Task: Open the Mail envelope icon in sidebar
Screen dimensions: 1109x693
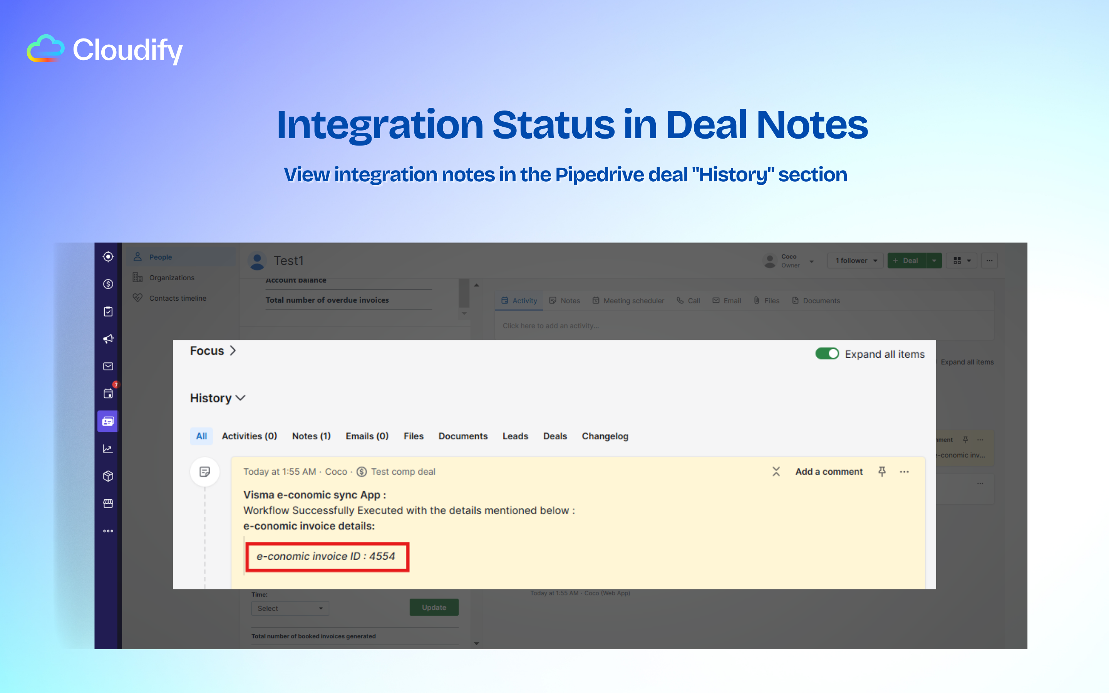Action: 108,366
